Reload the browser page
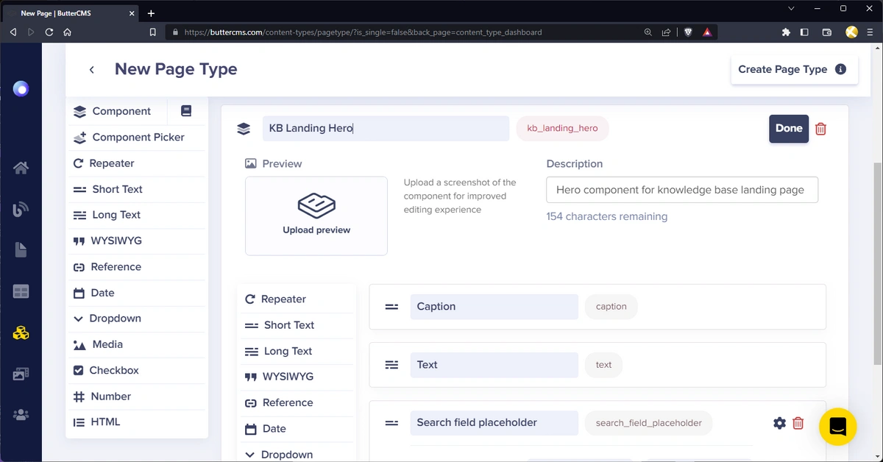 click(49, 32)
